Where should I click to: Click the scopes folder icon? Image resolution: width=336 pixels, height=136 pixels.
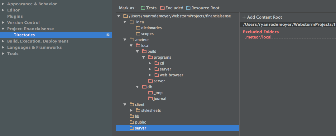138,34
